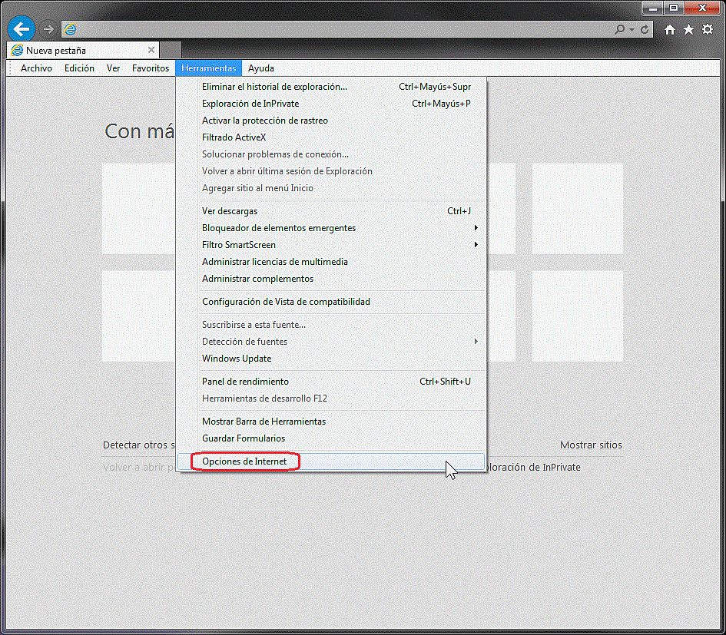Open the Archivo menu

pos(36,68)
